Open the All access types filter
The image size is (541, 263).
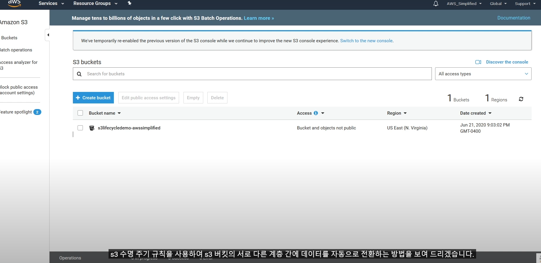point(483,74)
